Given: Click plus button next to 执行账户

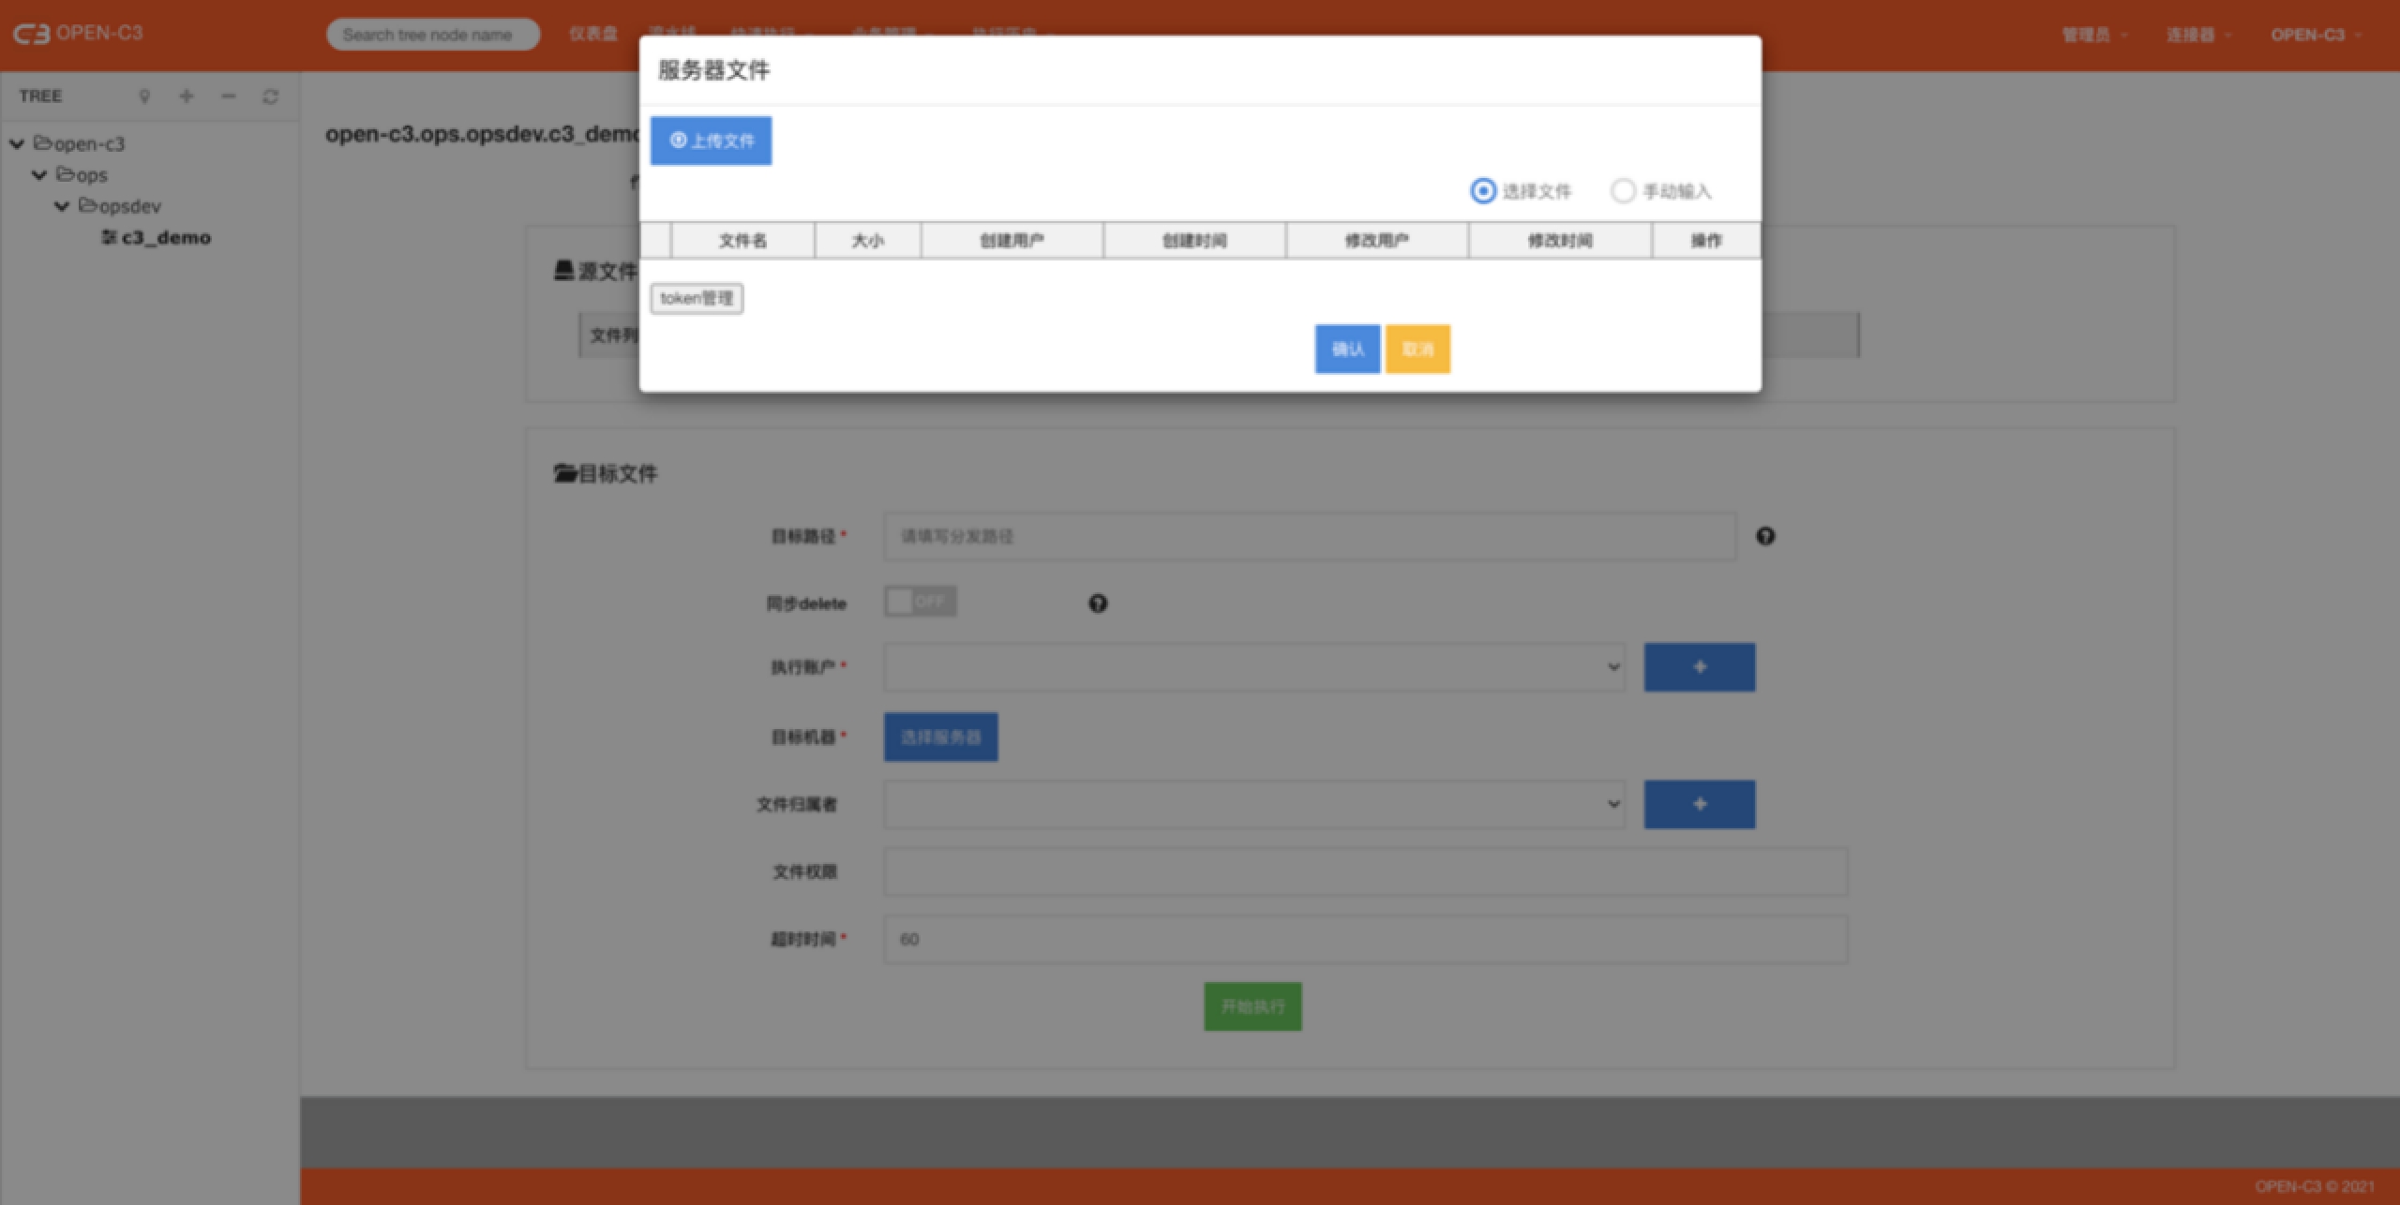Looking at the screenshot, I should [x=1699, y=667].
